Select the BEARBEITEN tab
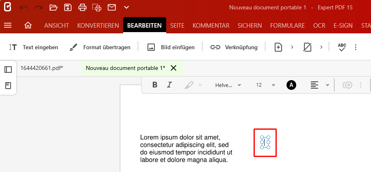371x172 pixels. 145,26
